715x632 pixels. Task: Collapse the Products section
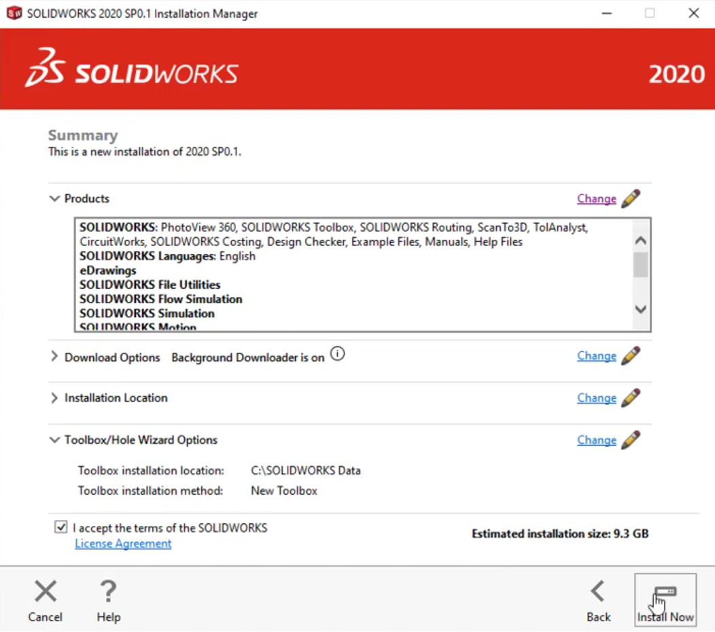click(54, 198)
